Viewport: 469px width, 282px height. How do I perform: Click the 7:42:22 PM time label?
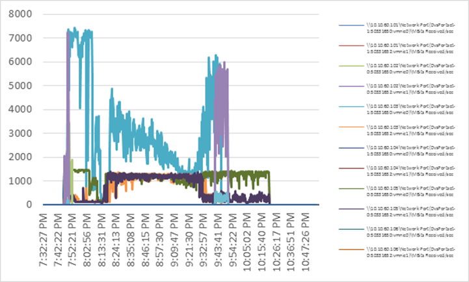point(58,240)
